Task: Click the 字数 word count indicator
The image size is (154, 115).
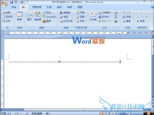Action: pos(18,113)
